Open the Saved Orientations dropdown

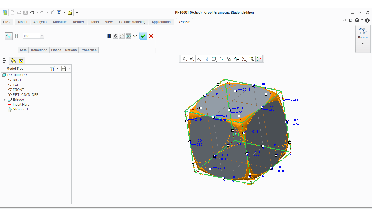222,59
